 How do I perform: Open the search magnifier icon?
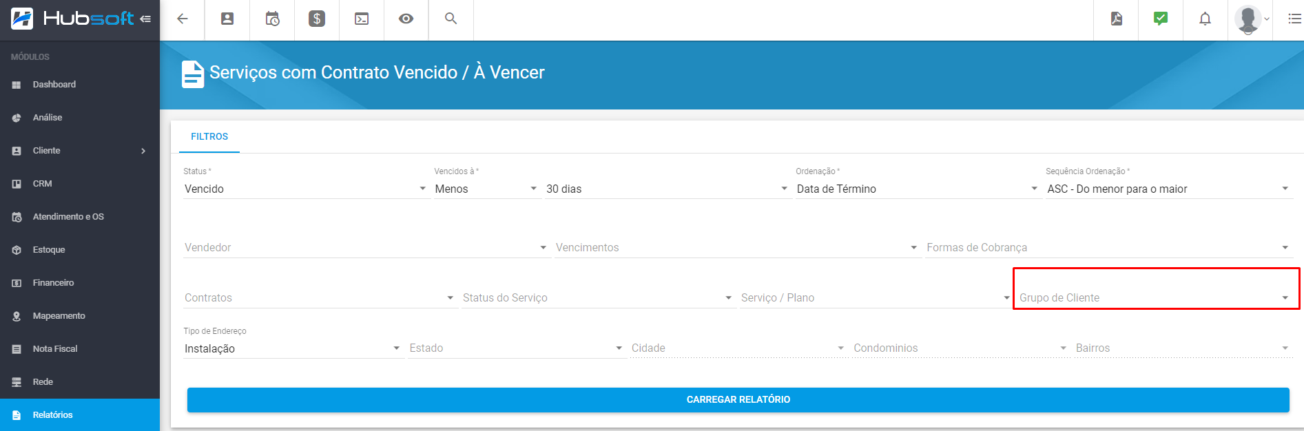[451, 19]
